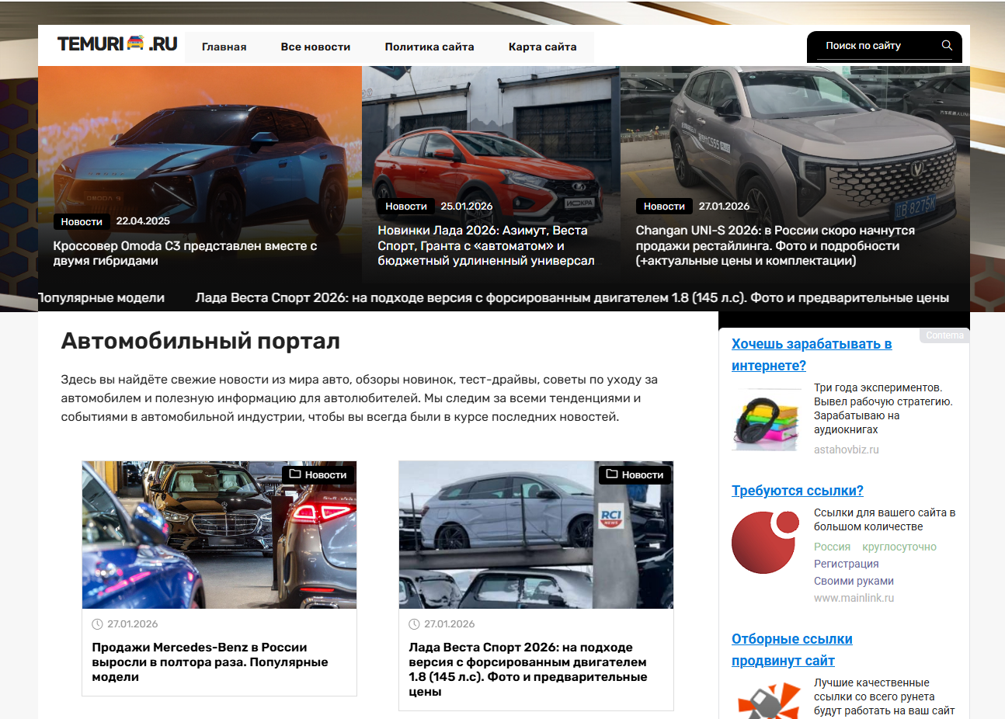Click the astahovbiz.ru ad domain
The height and width of the screenshot is (719, 1005).
(x=847, y=450)
